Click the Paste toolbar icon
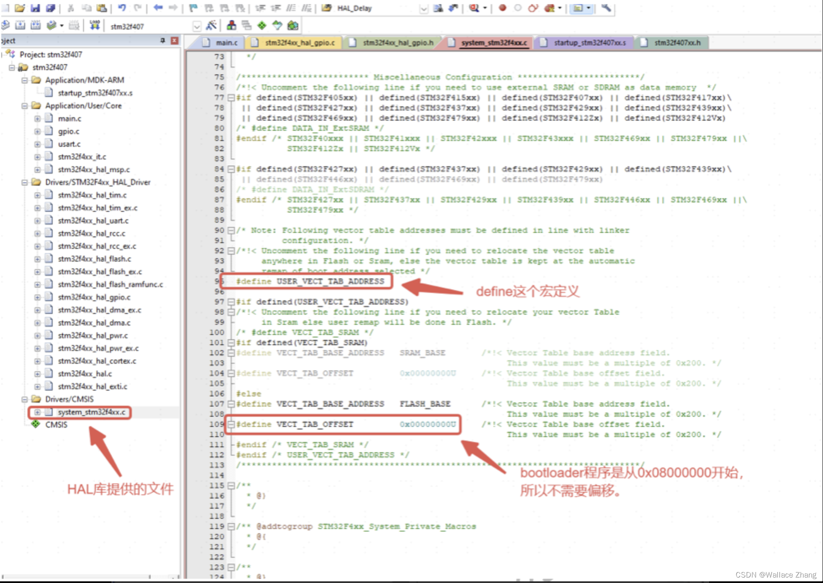Image resolution: width=823 pixels, height=583 pixels. pyautogui.click(x=102, y=8)
